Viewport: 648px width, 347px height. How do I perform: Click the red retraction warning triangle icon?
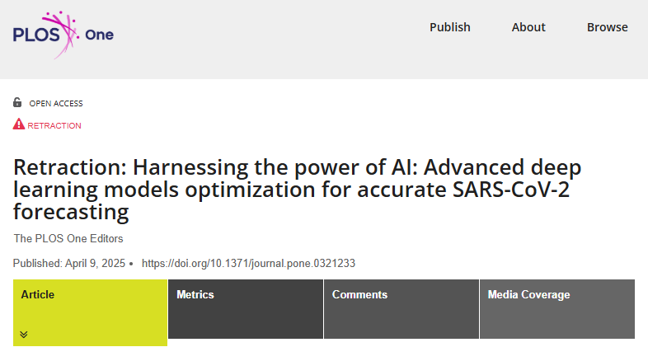[19, 124]
